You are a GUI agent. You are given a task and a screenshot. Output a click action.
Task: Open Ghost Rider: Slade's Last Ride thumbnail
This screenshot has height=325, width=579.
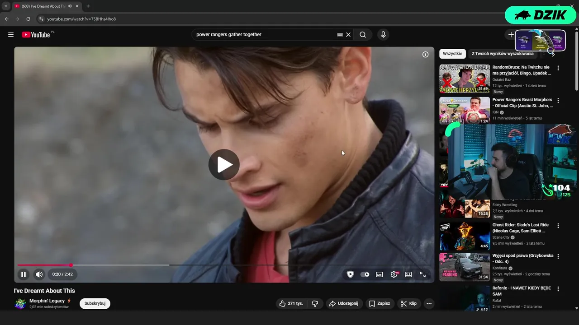tap(465, 236)
